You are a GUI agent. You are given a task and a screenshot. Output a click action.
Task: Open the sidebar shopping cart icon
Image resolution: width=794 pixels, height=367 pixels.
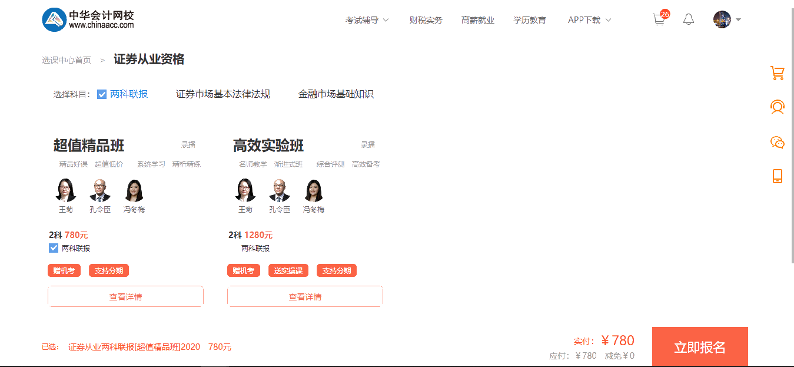tap(777, 72)
